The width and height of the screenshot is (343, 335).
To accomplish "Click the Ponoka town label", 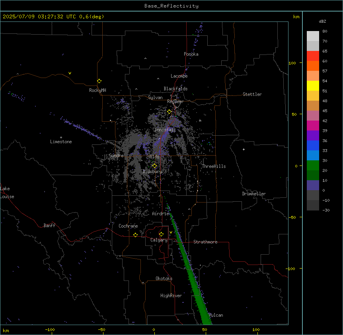I will (x=191, y=54).
